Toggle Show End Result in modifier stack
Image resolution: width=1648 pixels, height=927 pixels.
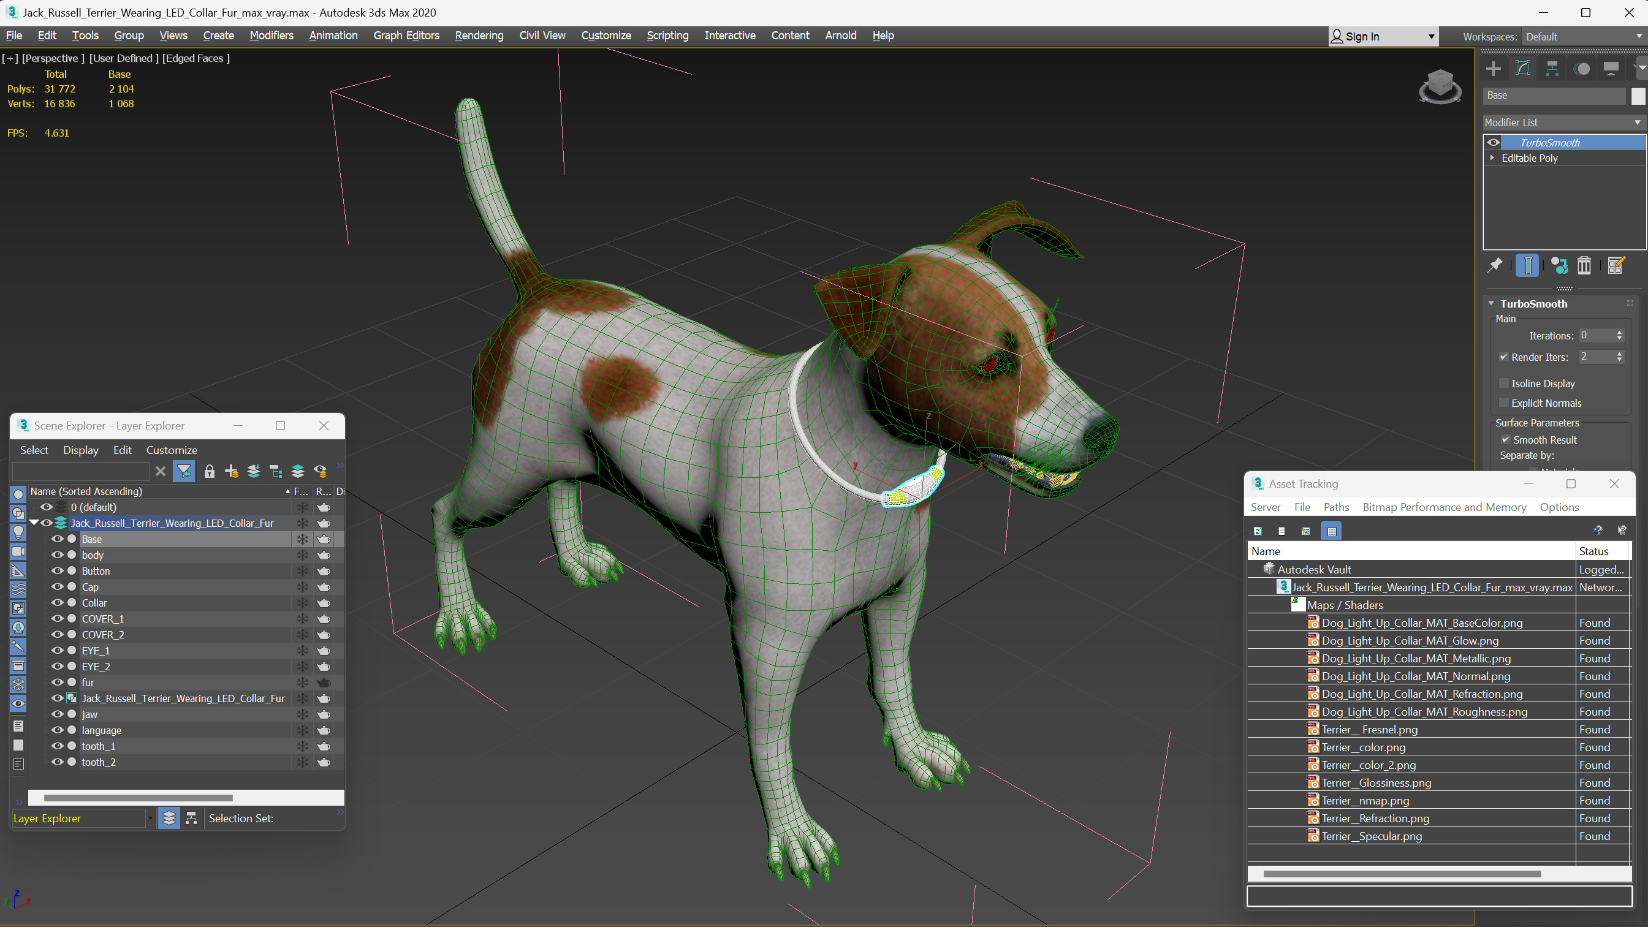tap(1527, 265)
